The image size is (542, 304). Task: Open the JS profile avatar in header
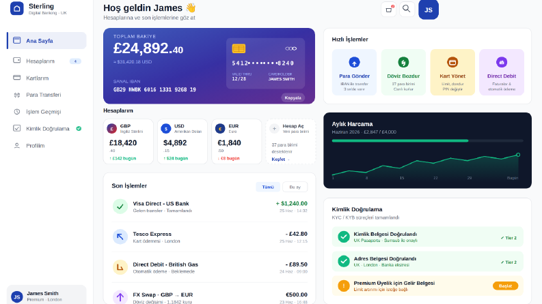tap(429, 10)
